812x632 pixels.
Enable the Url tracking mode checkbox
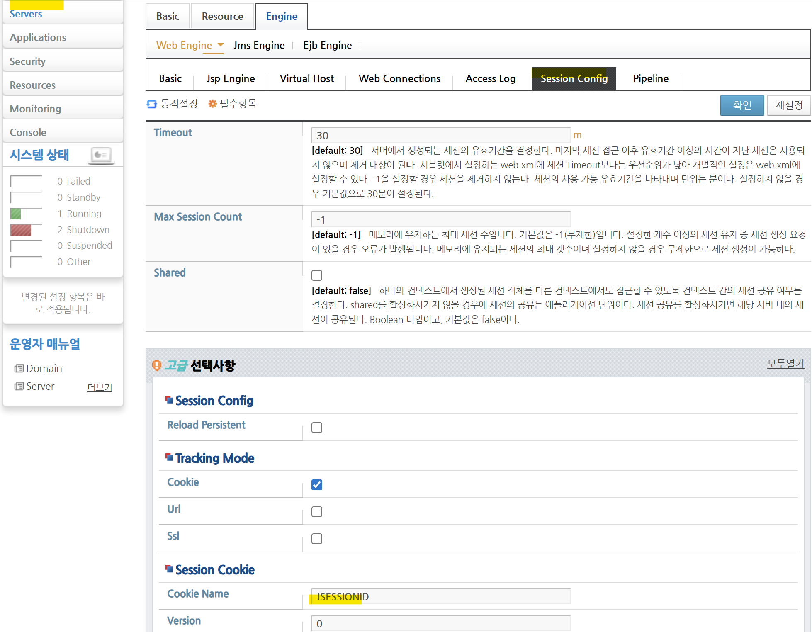coord(317,512)
